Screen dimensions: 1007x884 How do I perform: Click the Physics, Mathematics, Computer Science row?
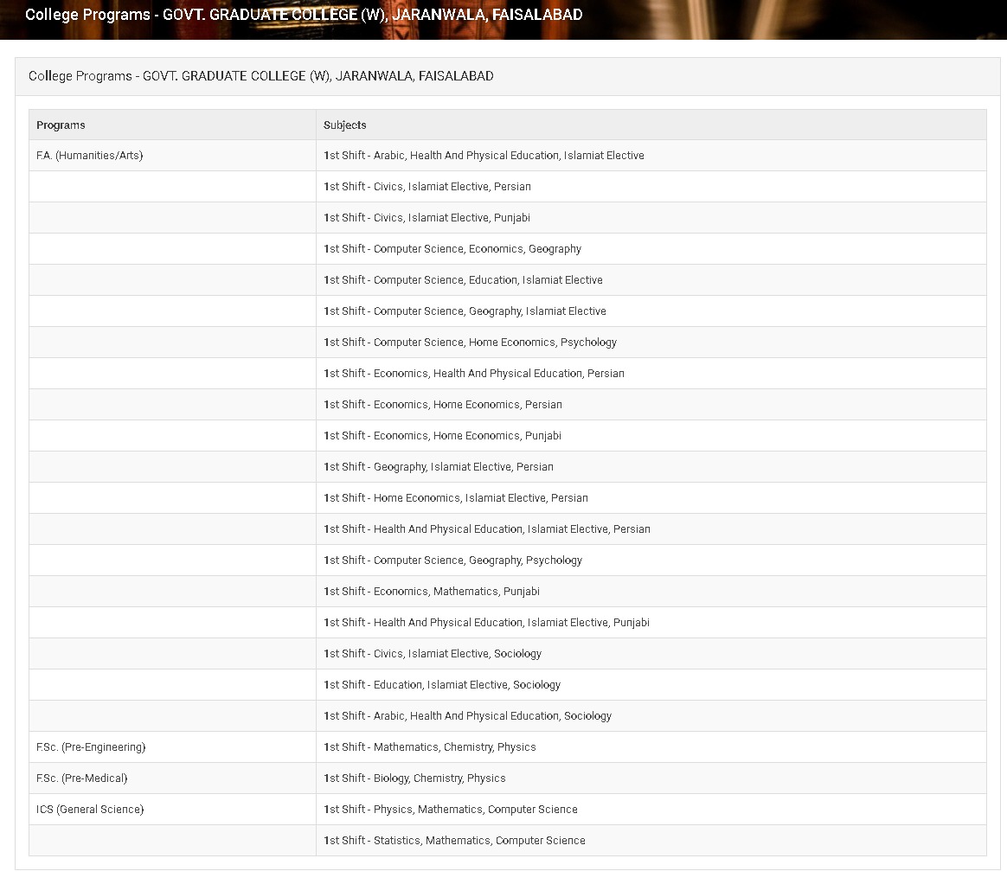(451, 810)
